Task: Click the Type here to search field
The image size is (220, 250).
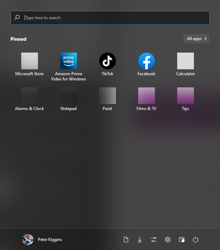Action: pos(110,18)
